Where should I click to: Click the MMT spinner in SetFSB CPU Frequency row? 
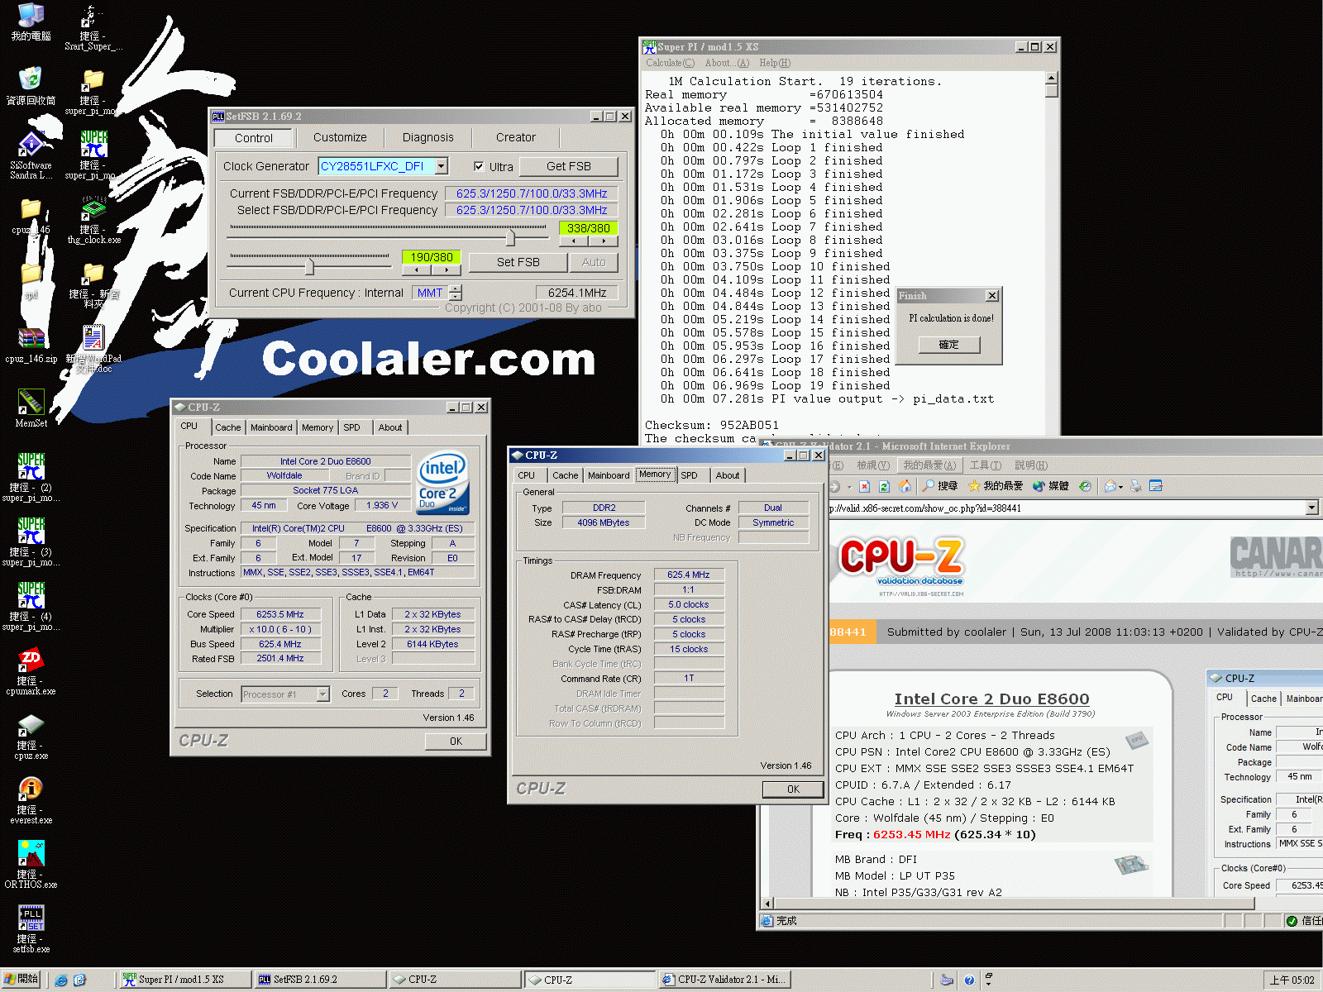[456, 293]
